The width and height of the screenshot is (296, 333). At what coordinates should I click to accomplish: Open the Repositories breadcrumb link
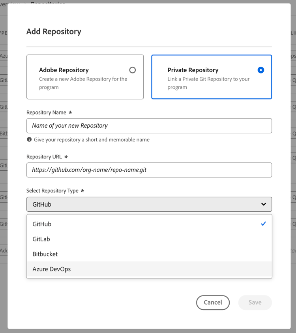[x=47, y=4]
